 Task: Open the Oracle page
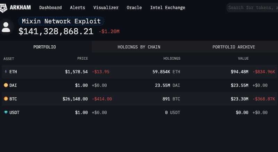point(134,8)
